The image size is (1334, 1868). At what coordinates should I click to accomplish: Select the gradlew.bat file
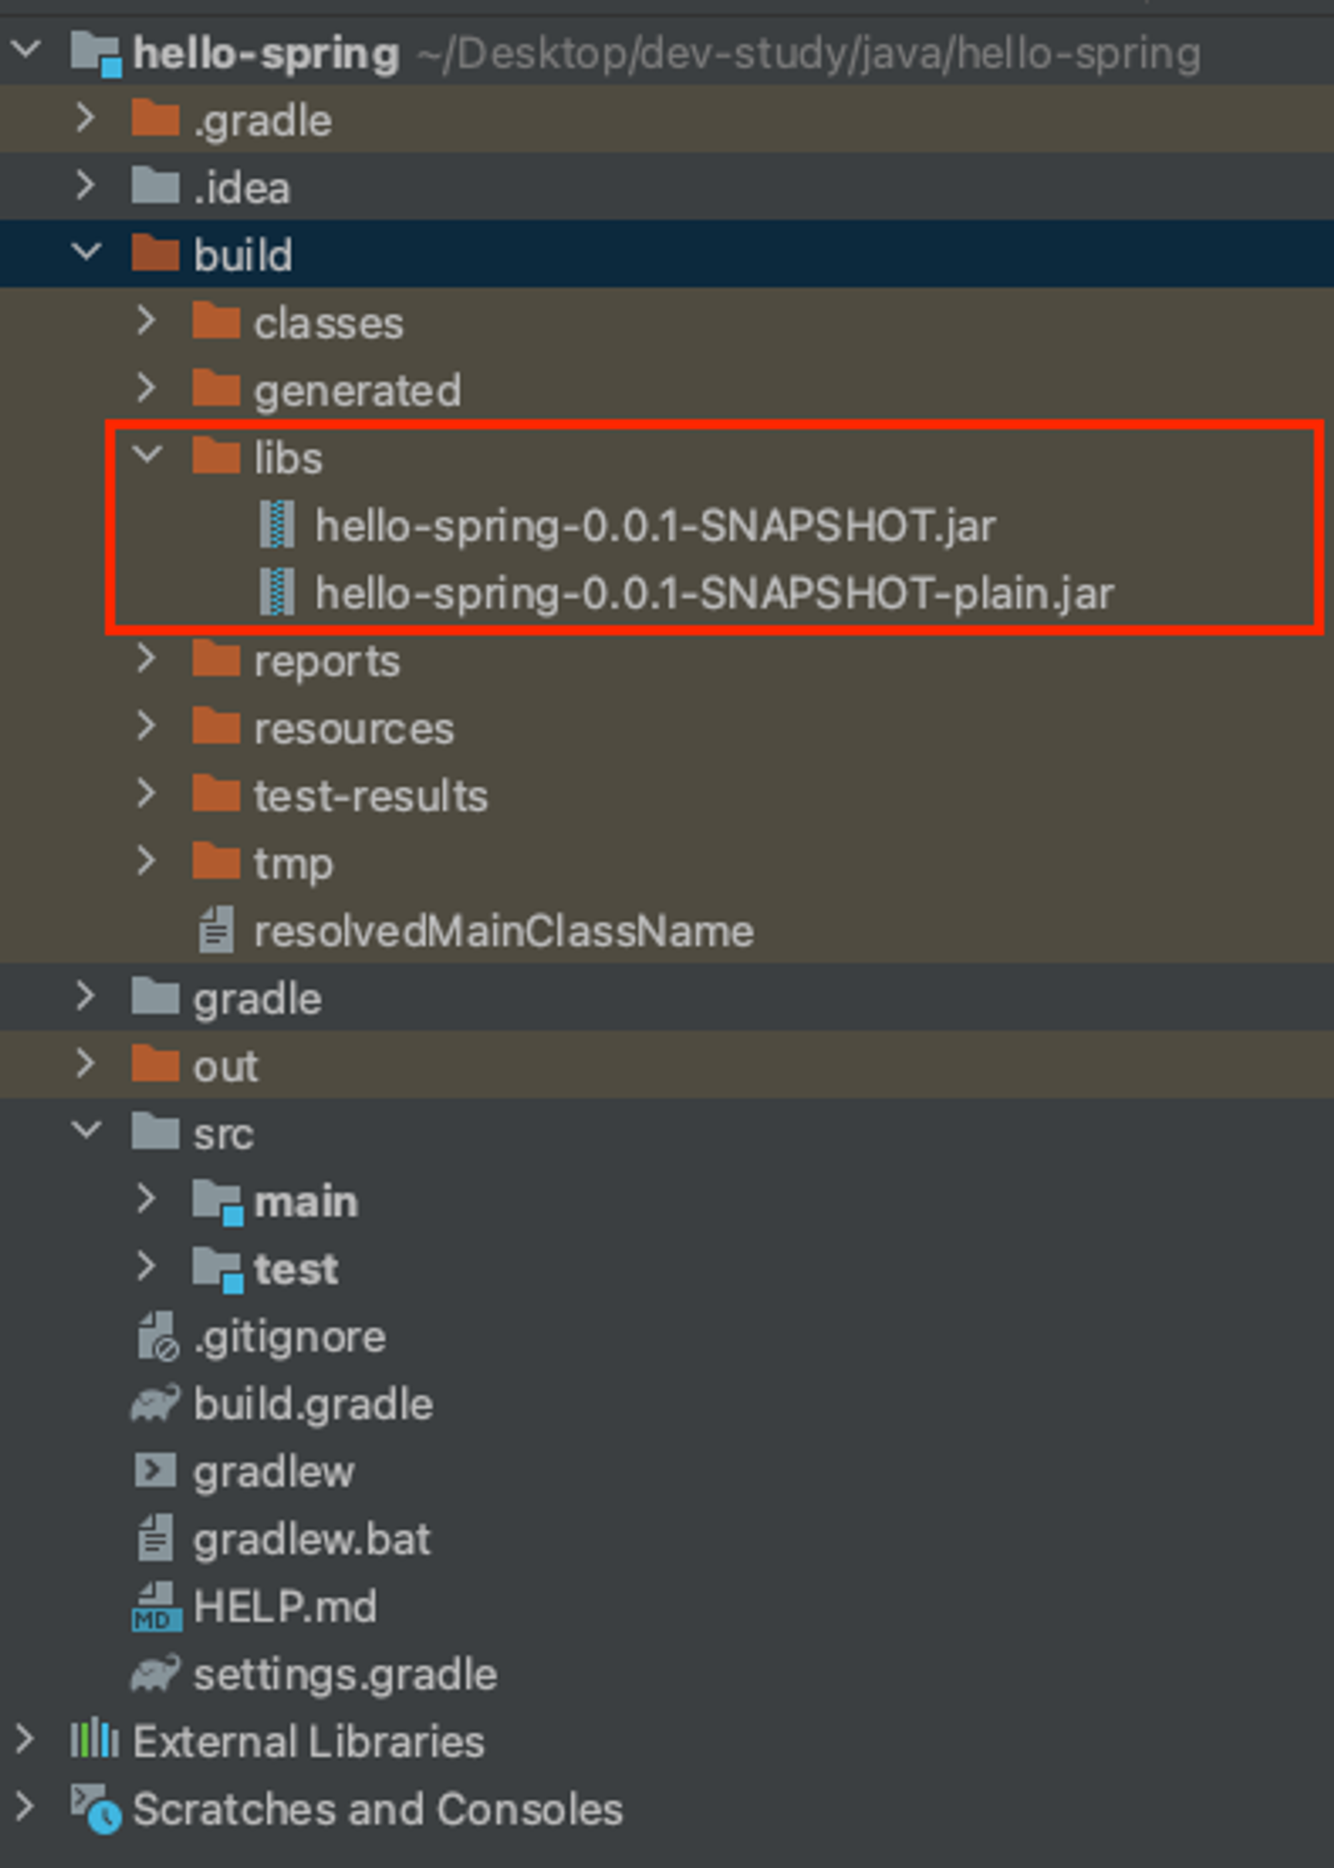click(x=311, y=1539)
